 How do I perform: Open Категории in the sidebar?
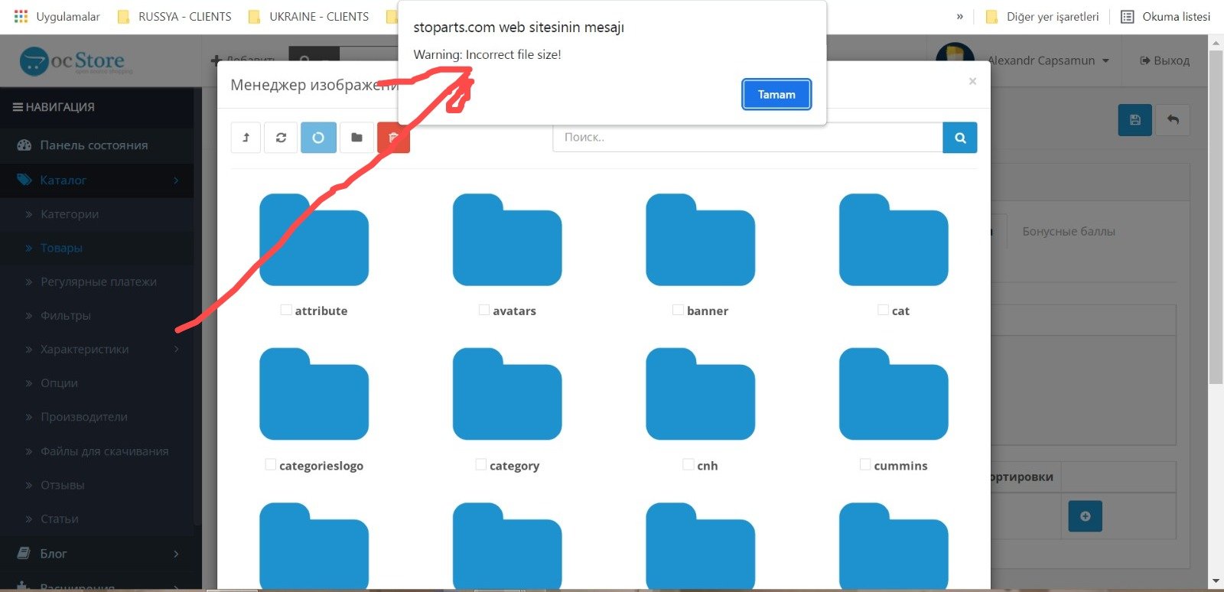[70, 214]
